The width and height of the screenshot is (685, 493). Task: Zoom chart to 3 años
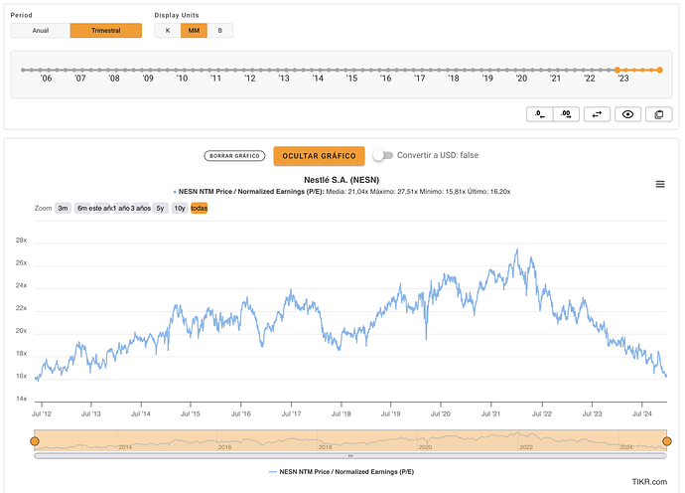[141, 208]
